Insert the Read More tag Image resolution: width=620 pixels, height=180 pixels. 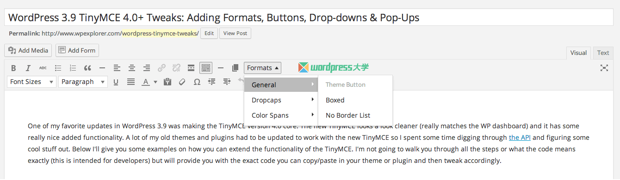[x=191, y=68]
